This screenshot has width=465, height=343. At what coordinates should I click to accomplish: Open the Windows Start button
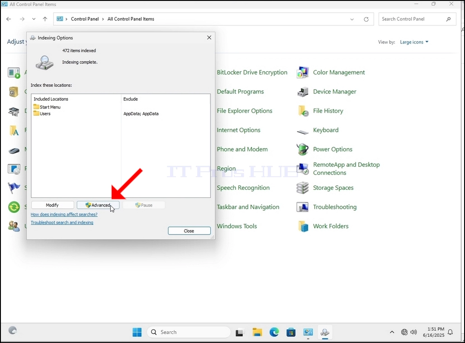(x=137, y=332)
